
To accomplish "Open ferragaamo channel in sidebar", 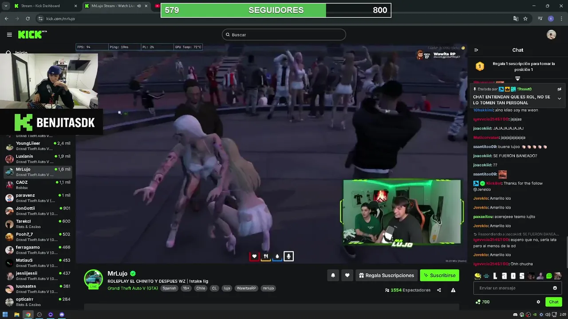I will click(x=38, y=249).
